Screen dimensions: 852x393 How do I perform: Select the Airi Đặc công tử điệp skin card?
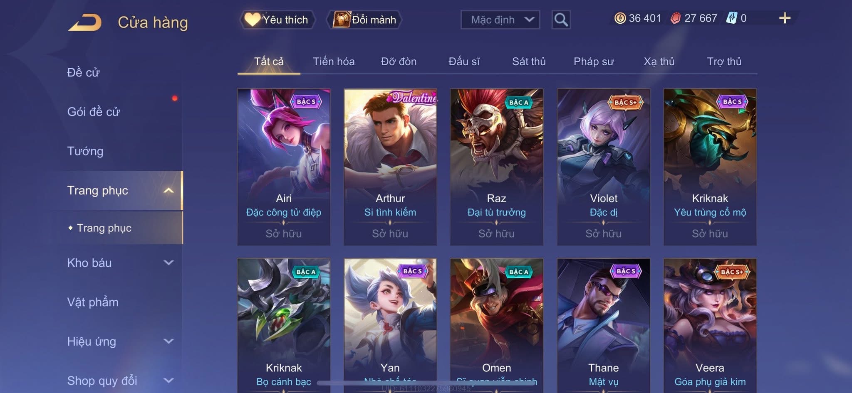[284, 167]
